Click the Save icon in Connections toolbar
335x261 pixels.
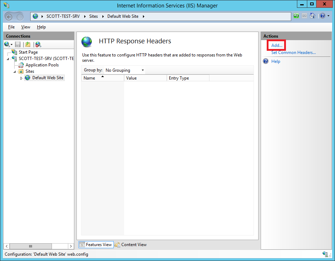pyautogui.click(x=18, y=44)
